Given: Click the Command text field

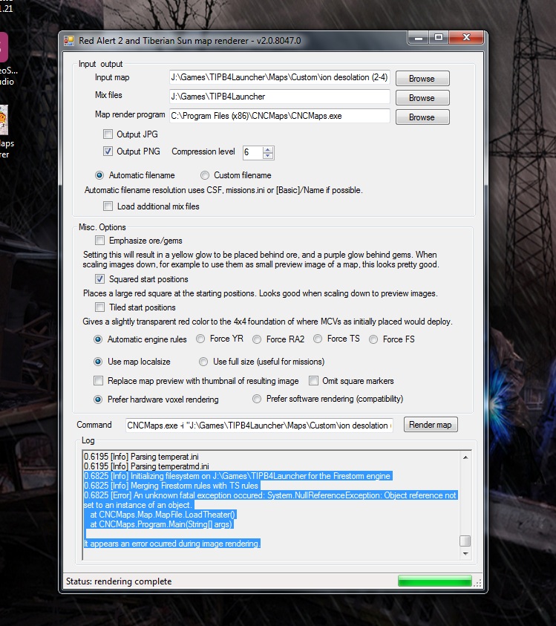Looking at the screenshot, I should coord(259,426).
